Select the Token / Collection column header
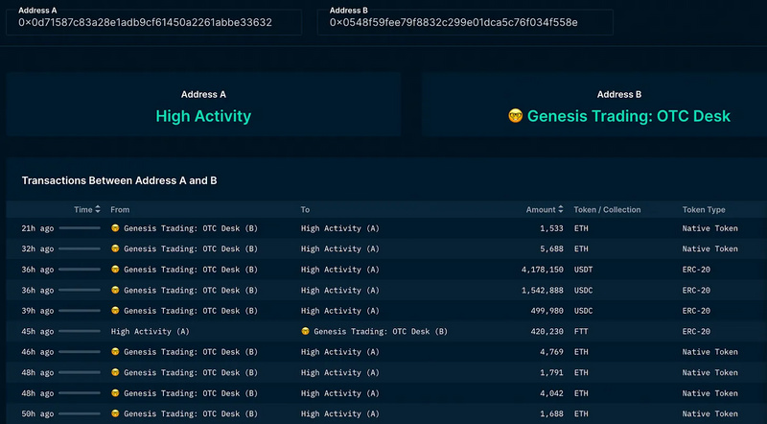 pos(607,209)
